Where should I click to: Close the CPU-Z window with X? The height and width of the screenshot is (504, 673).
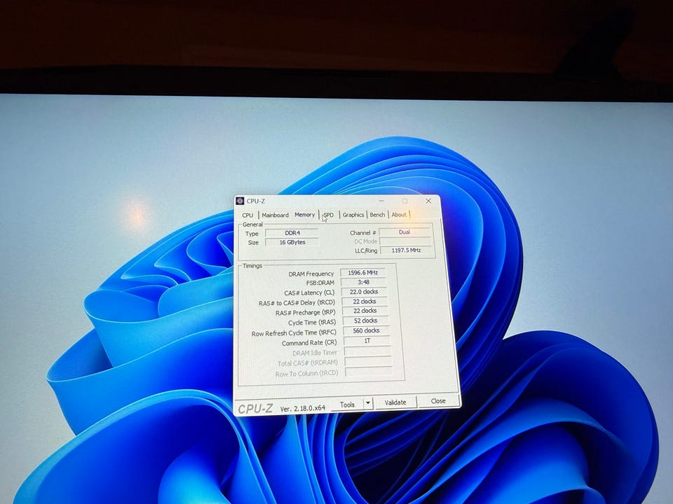point(428,201)
